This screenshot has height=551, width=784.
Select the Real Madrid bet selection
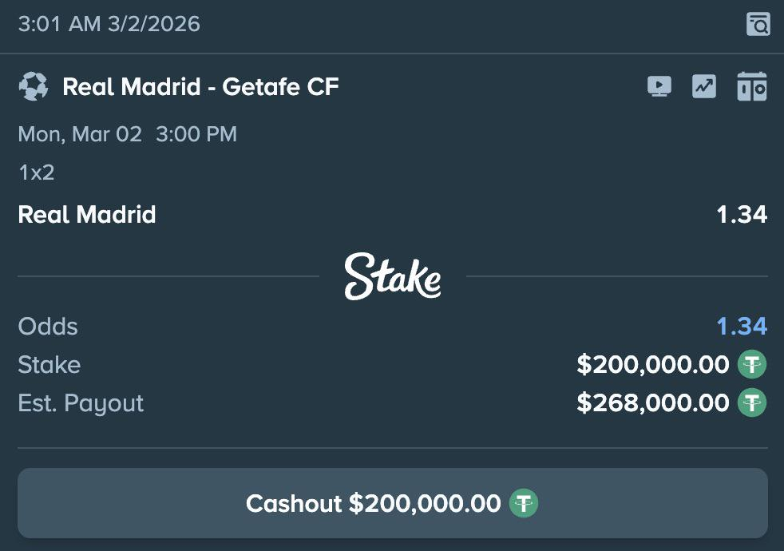pos(87,215)
